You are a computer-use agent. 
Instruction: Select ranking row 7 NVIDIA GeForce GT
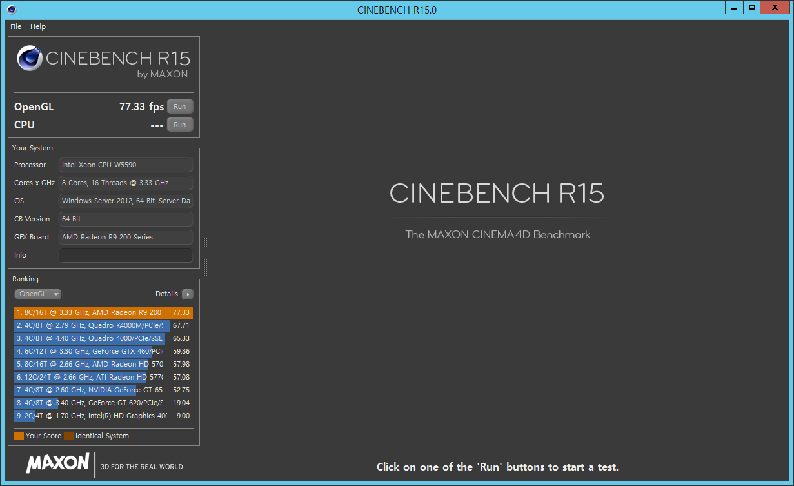[x=103, y=390]
